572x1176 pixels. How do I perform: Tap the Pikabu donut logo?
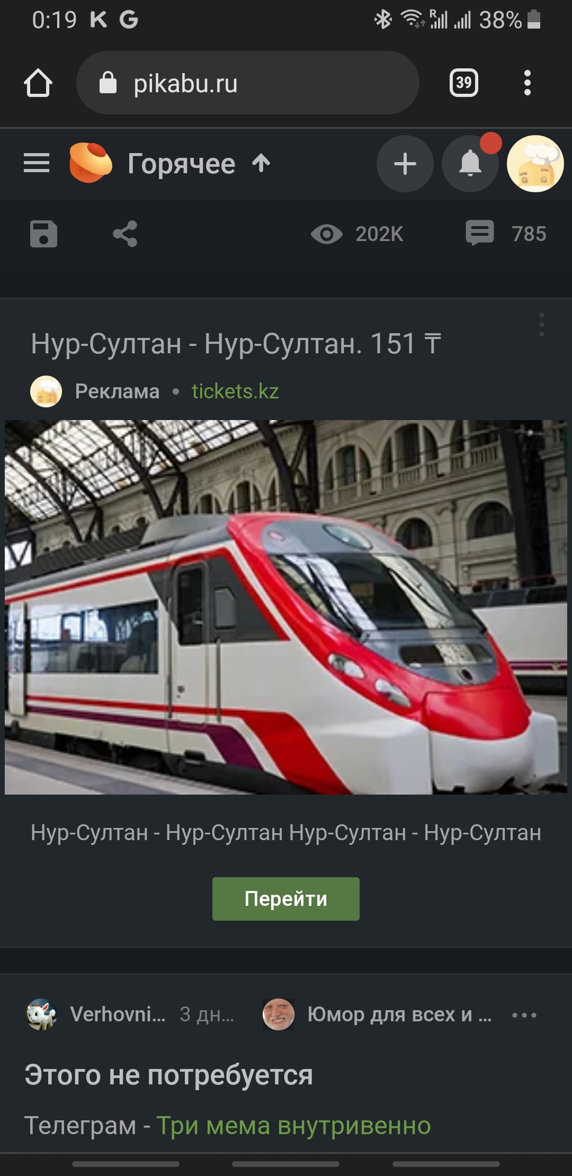click(x=91, y=163)
